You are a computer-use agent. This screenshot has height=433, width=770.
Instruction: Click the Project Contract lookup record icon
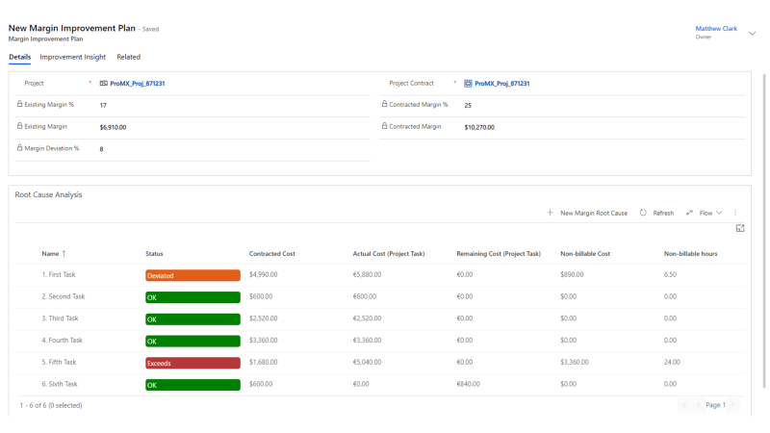coord(469,84)
